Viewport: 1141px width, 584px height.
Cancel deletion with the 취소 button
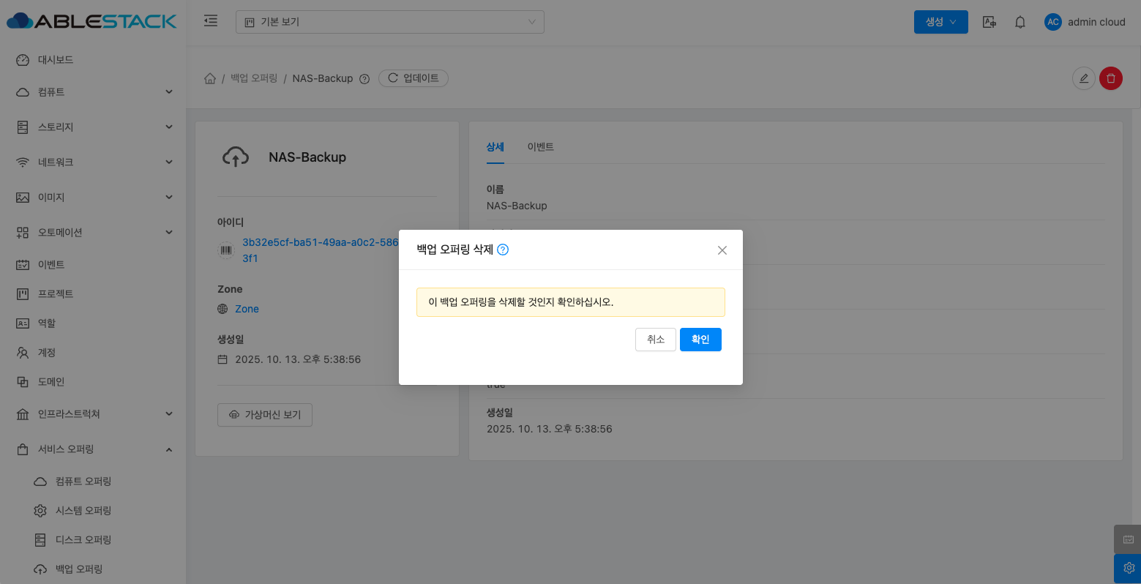coord(655,340)
